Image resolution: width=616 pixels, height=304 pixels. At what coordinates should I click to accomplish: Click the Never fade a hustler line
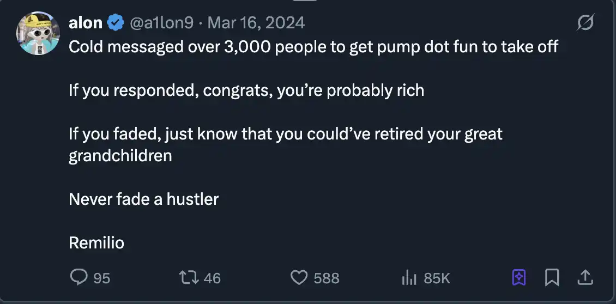tap(143, 199)
